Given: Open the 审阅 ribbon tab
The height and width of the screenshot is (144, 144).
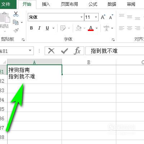Looking at the screenshot, I should [x=131, y=4].
